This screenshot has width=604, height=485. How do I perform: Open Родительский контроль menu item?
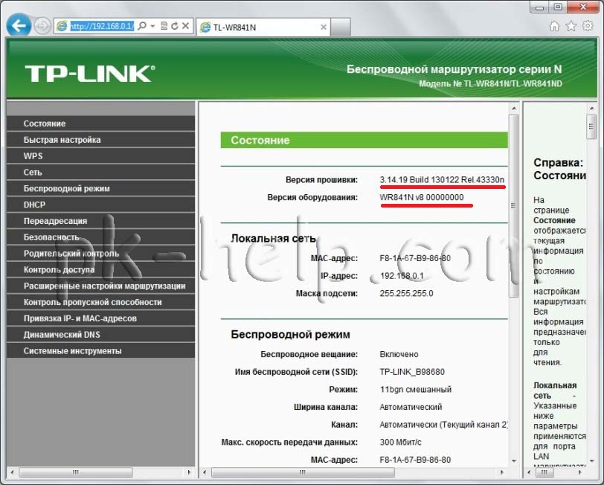point(101,254)
